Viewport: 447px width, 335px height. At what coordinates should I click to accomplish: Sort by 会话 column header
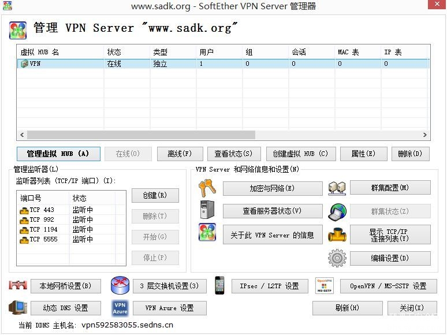312,52
